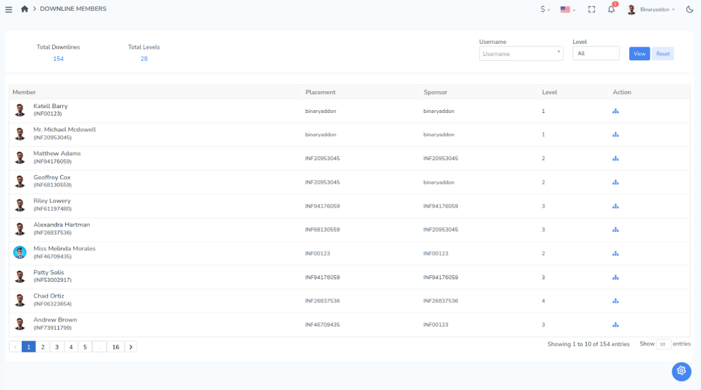The width and height of the screenshot is (701, 390).
Task: Toggle fullscreen mode icon
Action: pyautogui.click(x=591, y=10)
